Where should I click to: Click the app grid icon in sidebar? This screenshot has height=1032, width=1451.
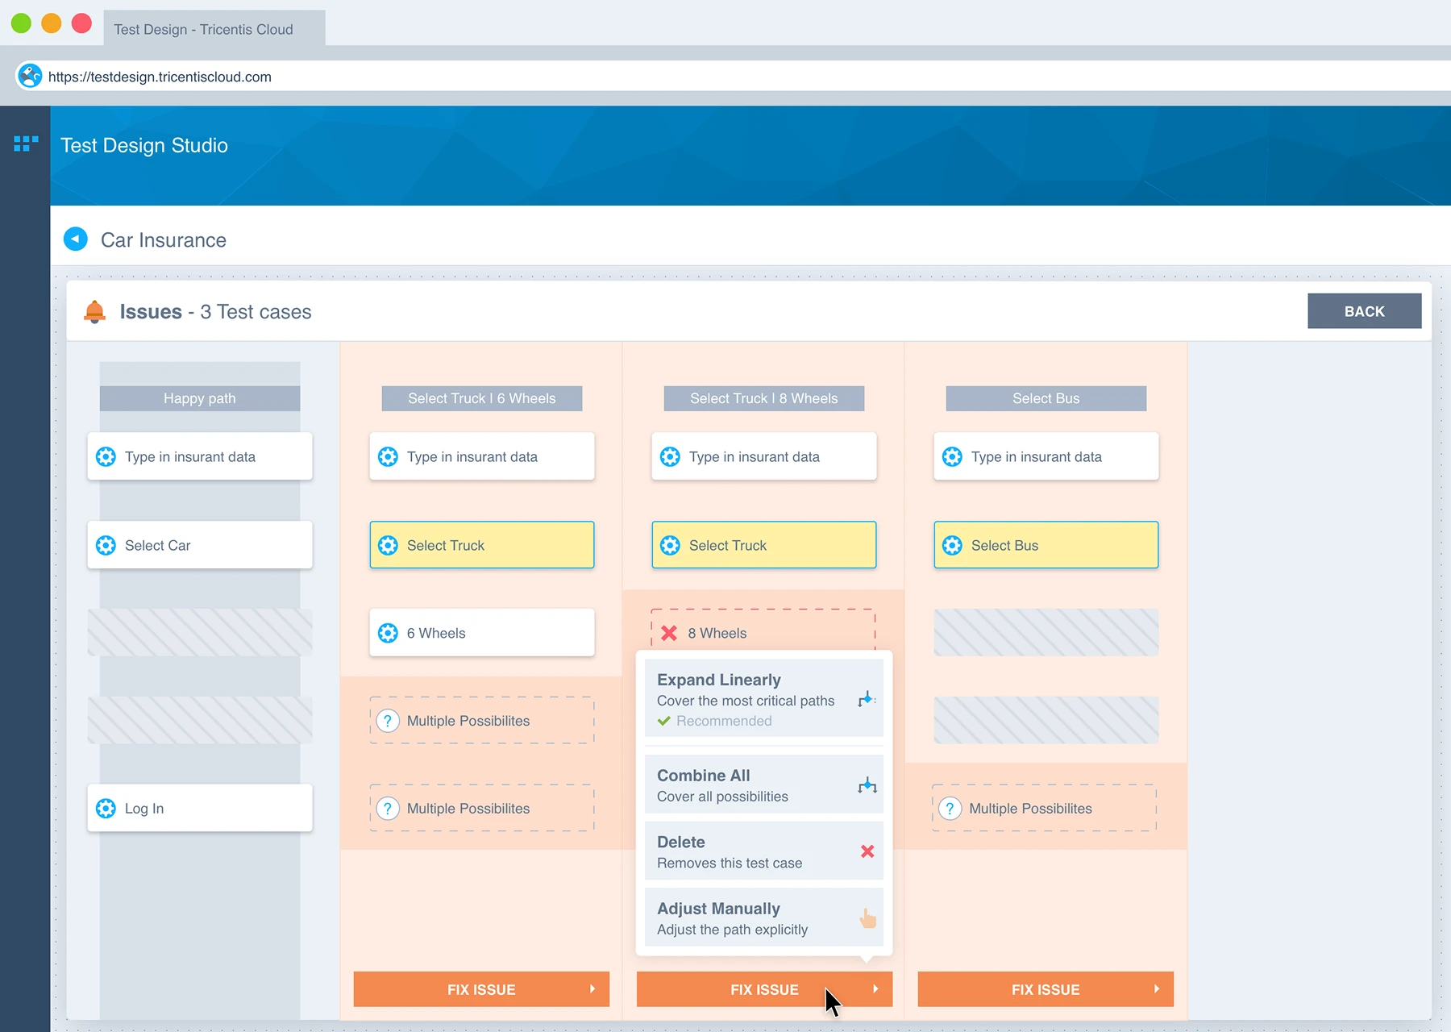[x=26, y=144]
